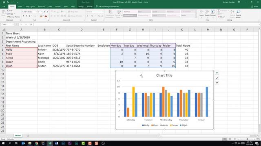Toggle Bold formatting
Screen dimensions: 261x146
23,16
